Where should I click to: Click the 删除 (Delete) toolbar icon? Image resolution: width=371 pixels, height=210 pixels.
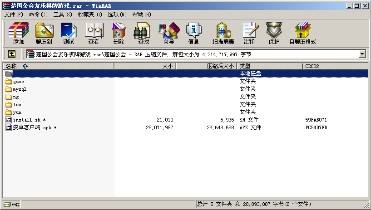point(119,33)
